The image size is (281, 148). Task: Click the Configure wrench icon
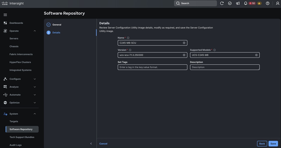tap(5, 79)
